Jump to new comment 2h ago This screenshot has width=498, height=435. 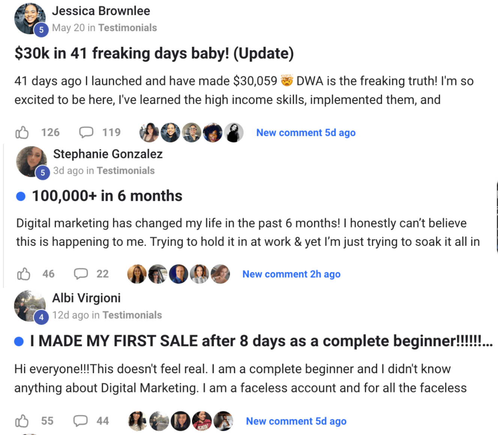(291, 274)
